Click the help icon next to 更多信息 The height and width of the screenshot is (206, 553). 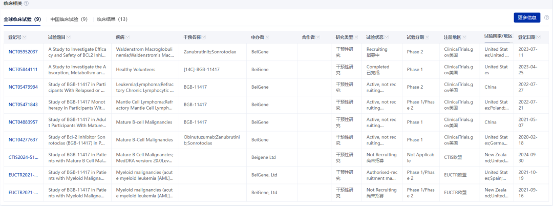[x=546, y=17]
